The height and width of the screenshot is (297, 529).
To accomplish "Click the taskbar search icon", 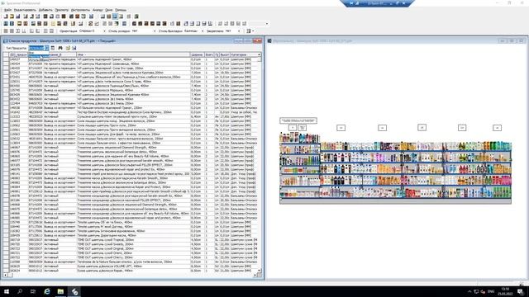I will click(x=20, y=291).
